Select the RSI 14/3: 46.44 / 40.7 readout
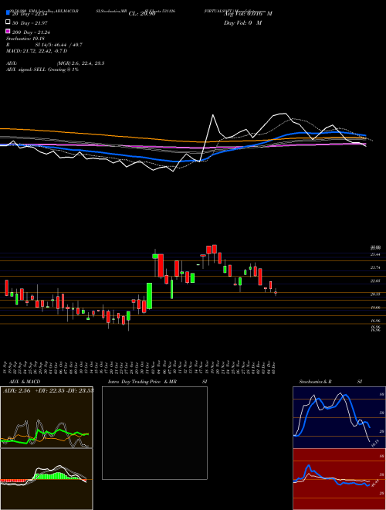This screenshot has height=510, width=386. [x=44, y=45]
